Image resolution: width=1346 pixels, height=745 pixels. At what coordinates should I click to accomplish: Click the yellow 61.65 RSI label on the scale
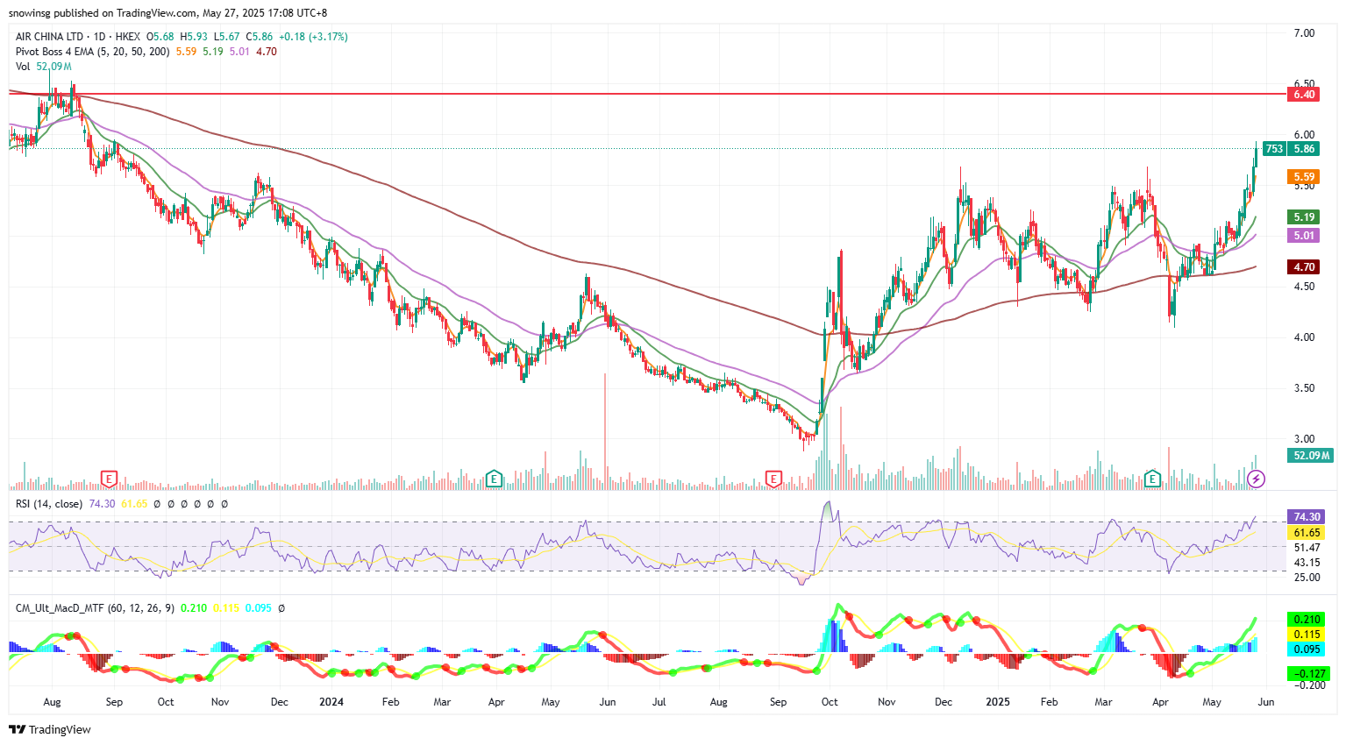pyautogui.click(x=1306, y=533)
